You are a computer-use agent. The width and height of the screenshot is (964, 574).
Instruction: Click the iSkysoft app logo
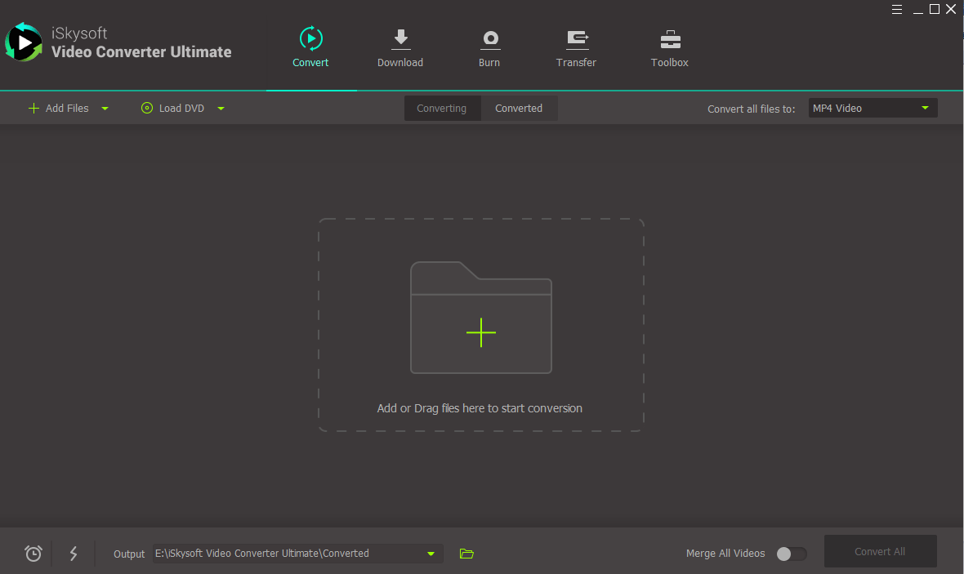click(24, 42)
